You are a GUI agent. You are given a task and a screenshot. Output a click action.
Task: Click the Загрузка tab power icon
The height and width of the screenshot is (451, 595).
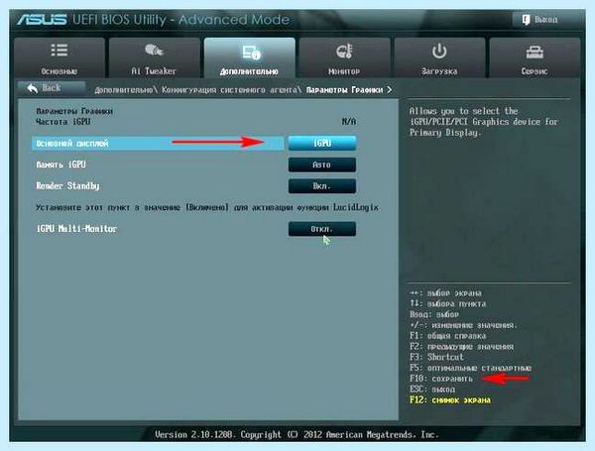(x=439, y=51)
